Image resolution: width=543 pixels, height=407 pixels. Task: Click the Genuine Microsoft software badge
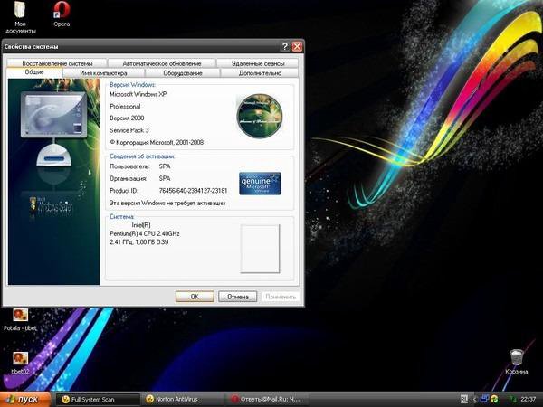click(x=260, y=184)
